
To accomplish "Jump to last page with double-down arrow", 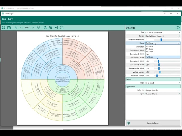I will pos(38,27).
